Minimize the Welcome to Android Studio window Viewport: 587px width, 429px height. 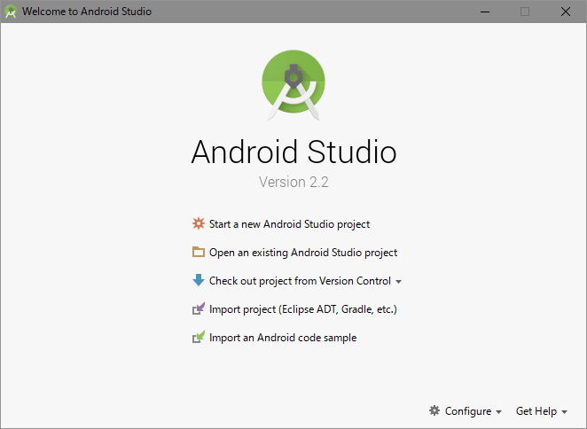485,12
